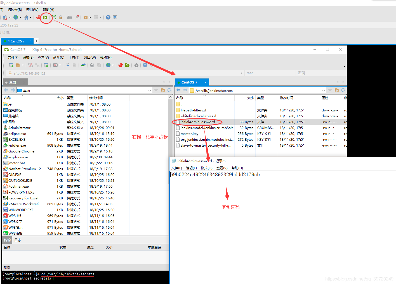Open dropdown arrow beside Xftp open folder icon
Screen dimensions: 396x284
[x=23, y=65]
